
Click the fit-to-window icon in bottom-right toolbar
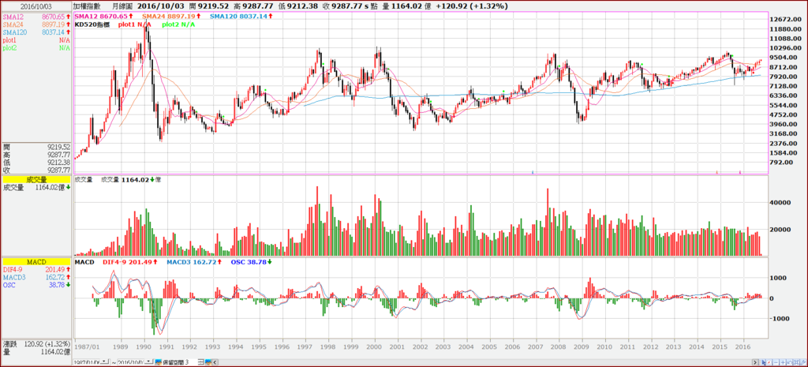point(796,362)
